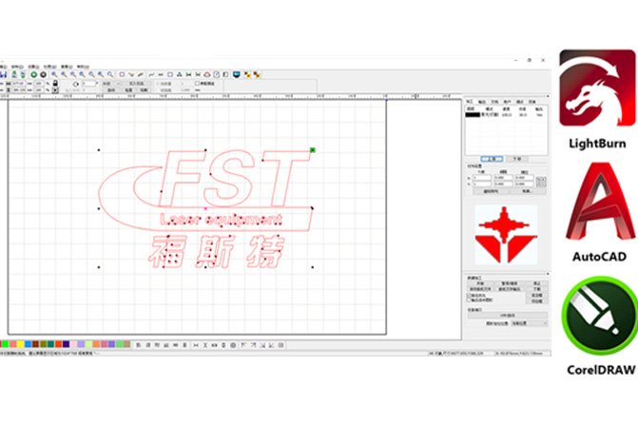Pick the dark navy swatch in the palette
This screenshot has height=426, width=638.
(66, 344)
